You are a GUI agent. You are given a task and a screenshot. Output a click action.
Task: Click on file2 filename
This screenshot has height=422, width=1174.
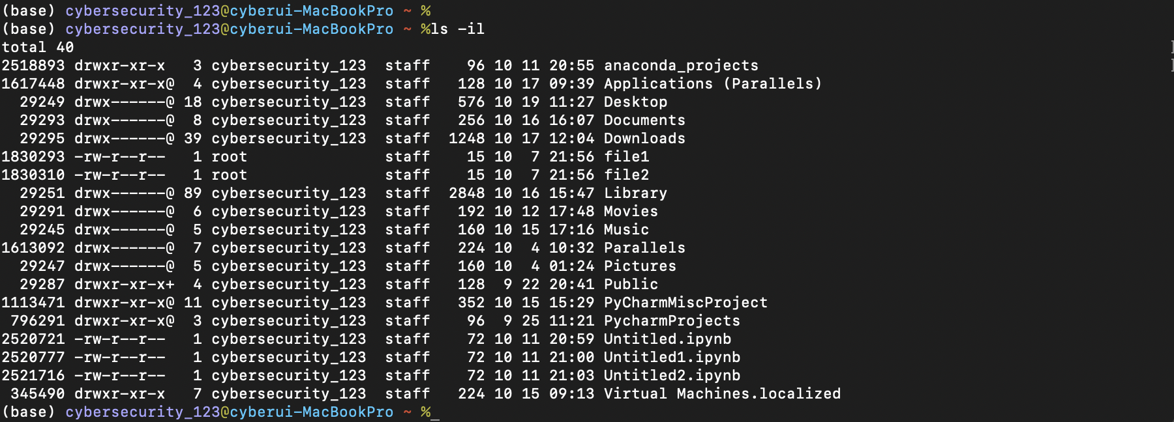point(626,175)
